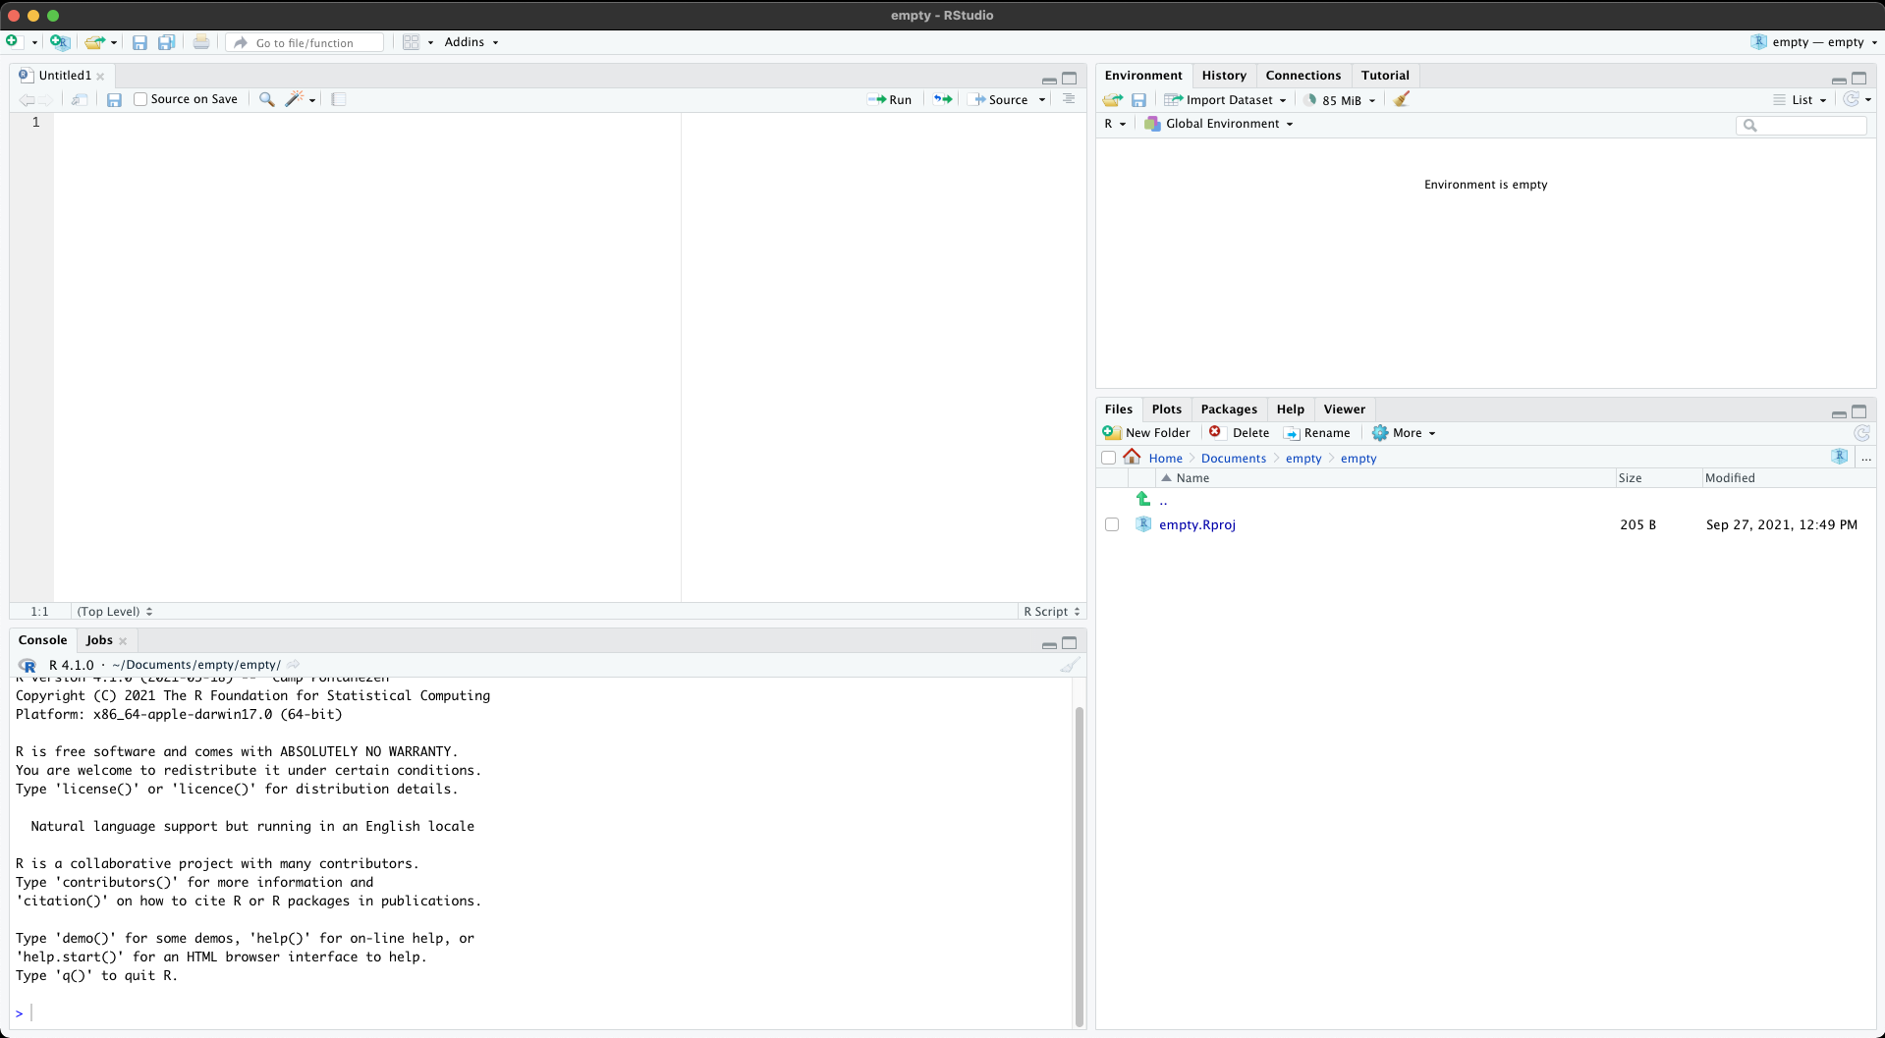
Task: Click the Run button
Action: tap(890, 99)
